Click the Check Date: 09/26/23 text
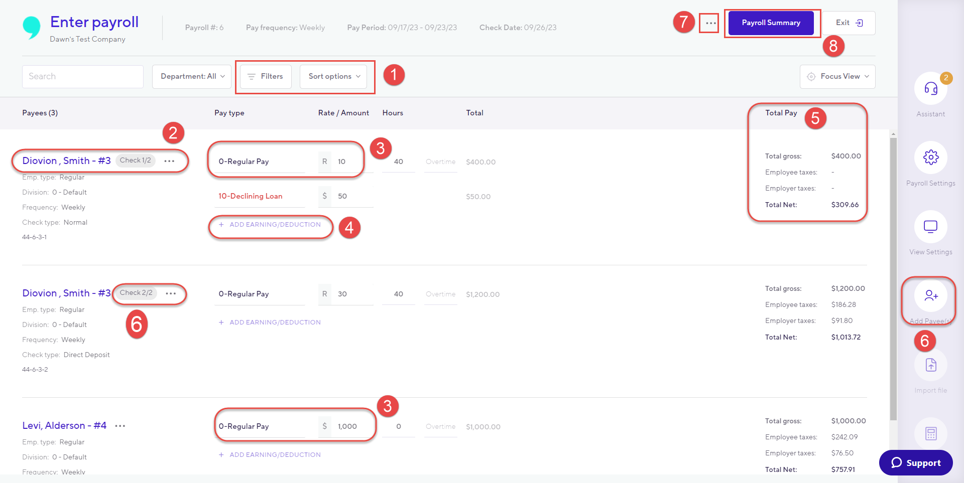The image size is (964, 483). [518, 28]
